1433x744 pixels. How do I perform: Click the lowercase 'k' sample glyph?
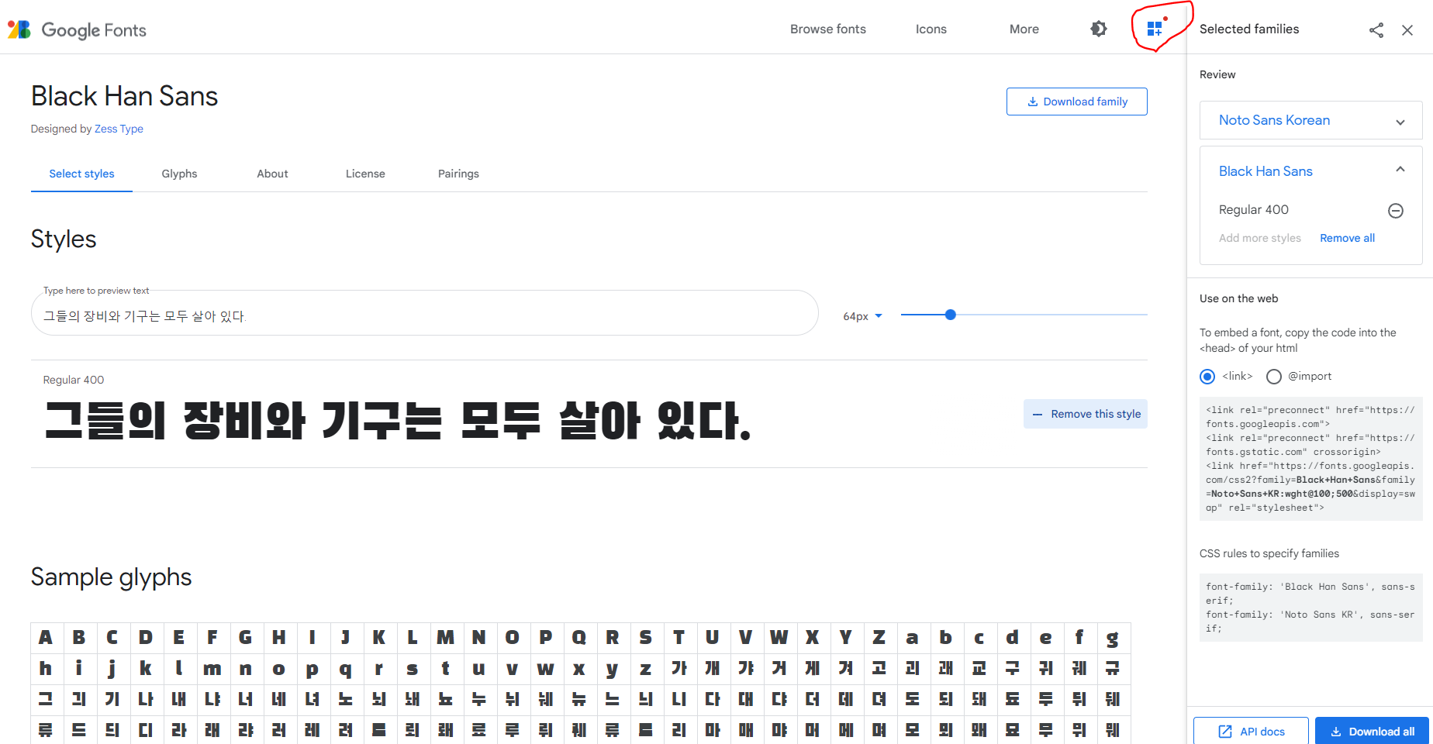tap(146, 669)
